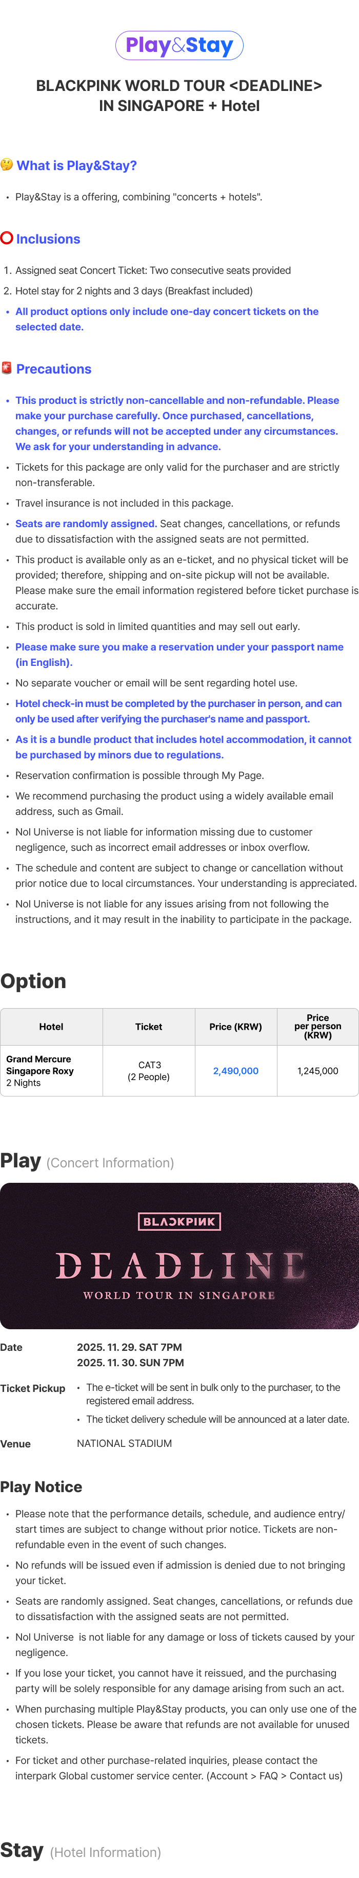This screenshot has width=359, height=1878.
Task: Click the Precautions heading text
Action: tap(54, 369)
